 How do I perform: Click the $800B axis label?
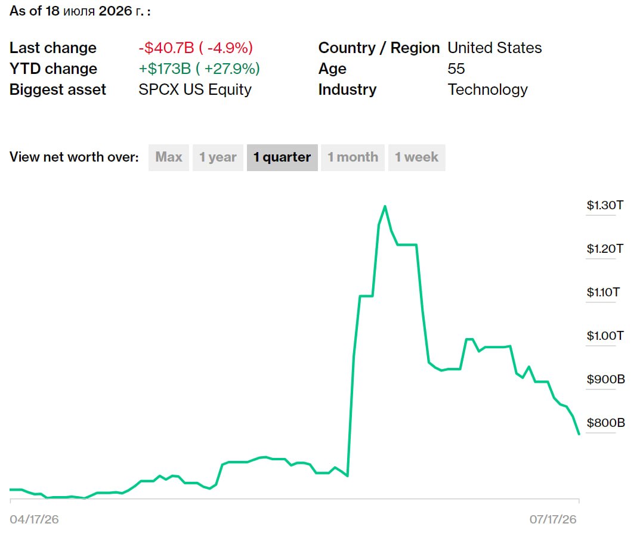tap(605, 423)
